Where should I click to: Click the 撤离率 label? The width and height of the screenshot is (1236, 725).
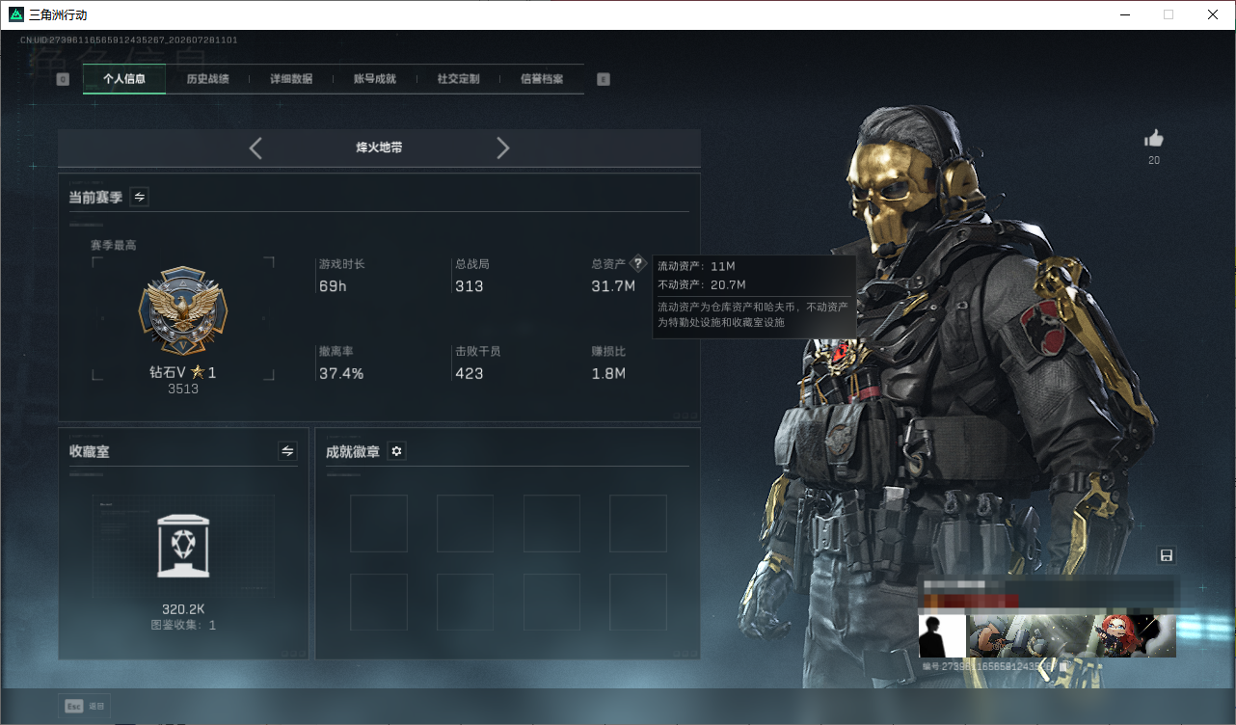(336, 351)
